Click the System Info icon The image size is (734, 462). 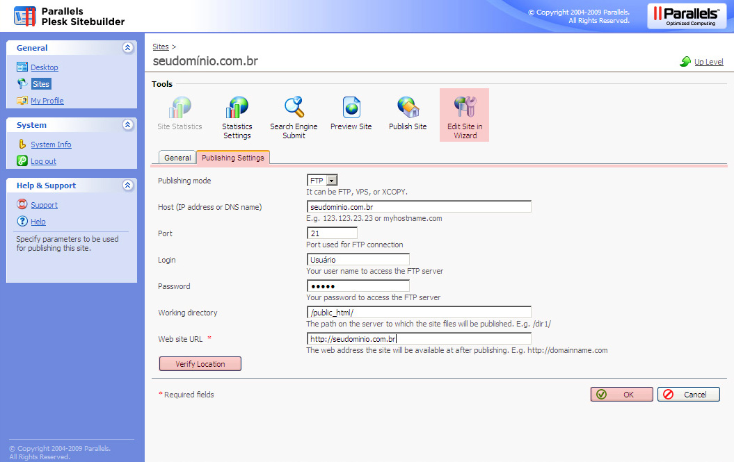[22, 144]
